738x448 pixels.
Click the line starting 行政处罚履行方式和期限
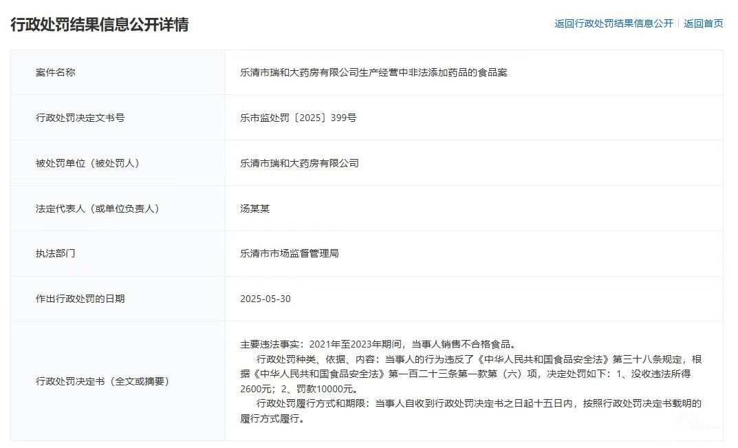tap(479, 404)
